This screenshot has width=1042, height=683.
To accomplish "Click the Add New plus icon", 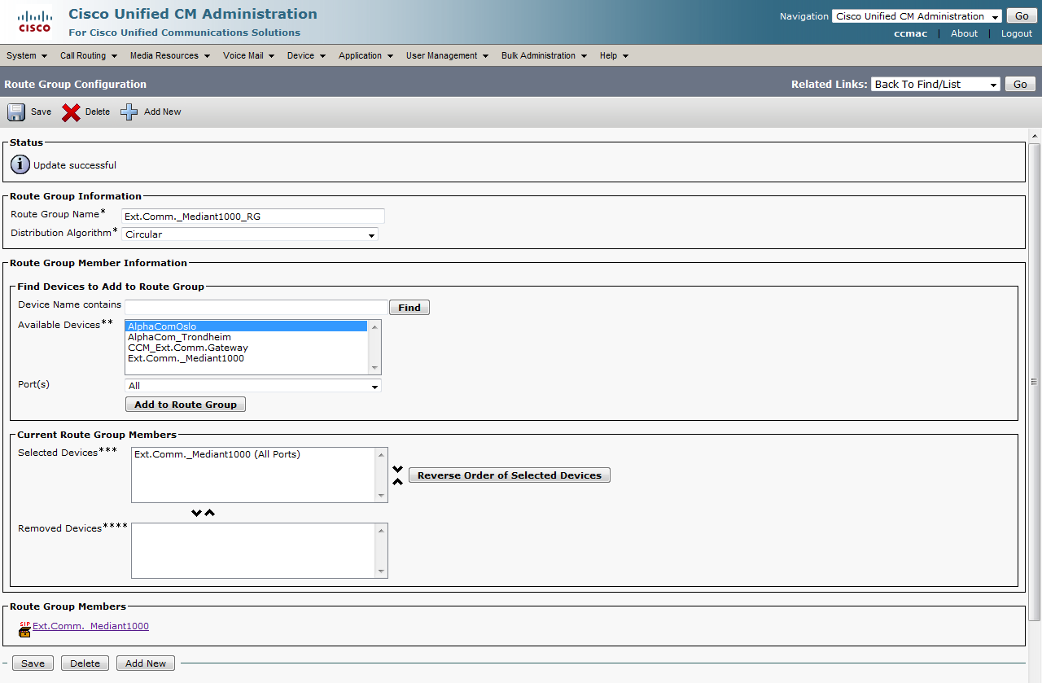I will tap(129, 112).
